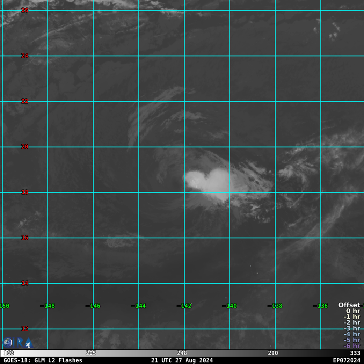Click the colorbar value 290 label
The height and width of the screenshot is (364, 364).
click(273, 353)
